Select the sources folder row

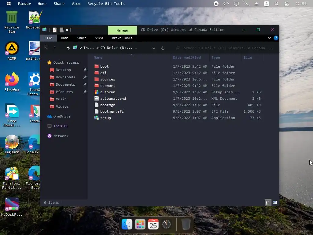click(178, 79)
